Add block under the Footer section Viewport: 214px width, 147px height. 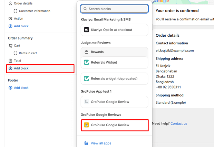coord(21,88)
